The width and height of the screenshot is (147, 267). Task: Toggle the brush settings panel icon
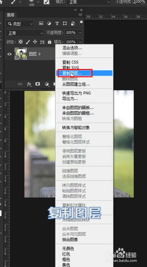[46, 2]
